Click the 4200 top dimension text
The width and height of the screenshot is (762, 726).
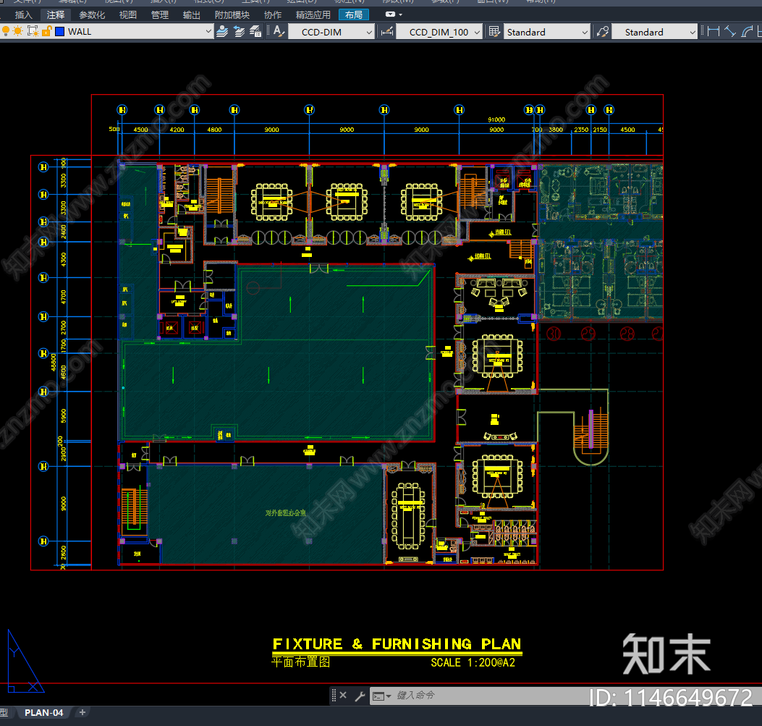click(x=177, y=130)
